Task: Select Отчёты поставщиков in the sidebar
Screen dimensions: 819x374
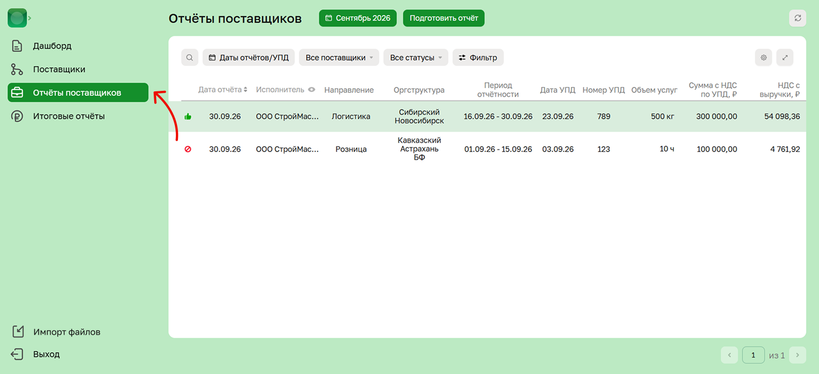Action: click(78, 92)
